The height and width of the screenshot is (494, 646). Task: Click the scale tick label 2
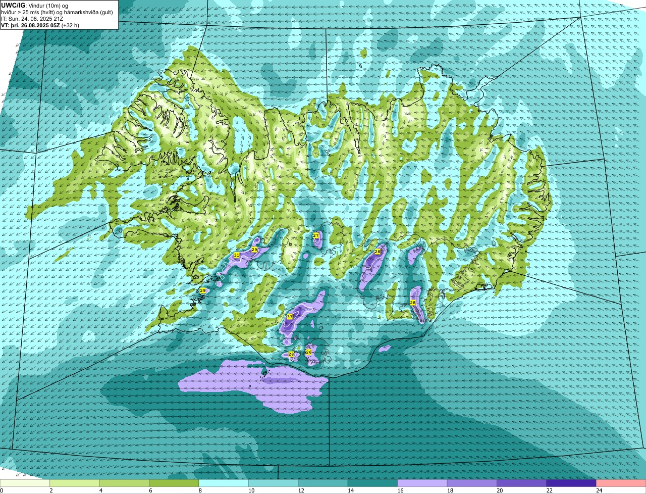51,490
